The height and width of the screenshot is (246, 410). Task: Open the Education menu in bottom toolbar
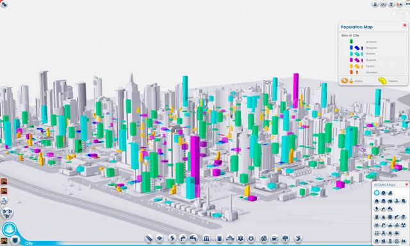coord(264,238)
